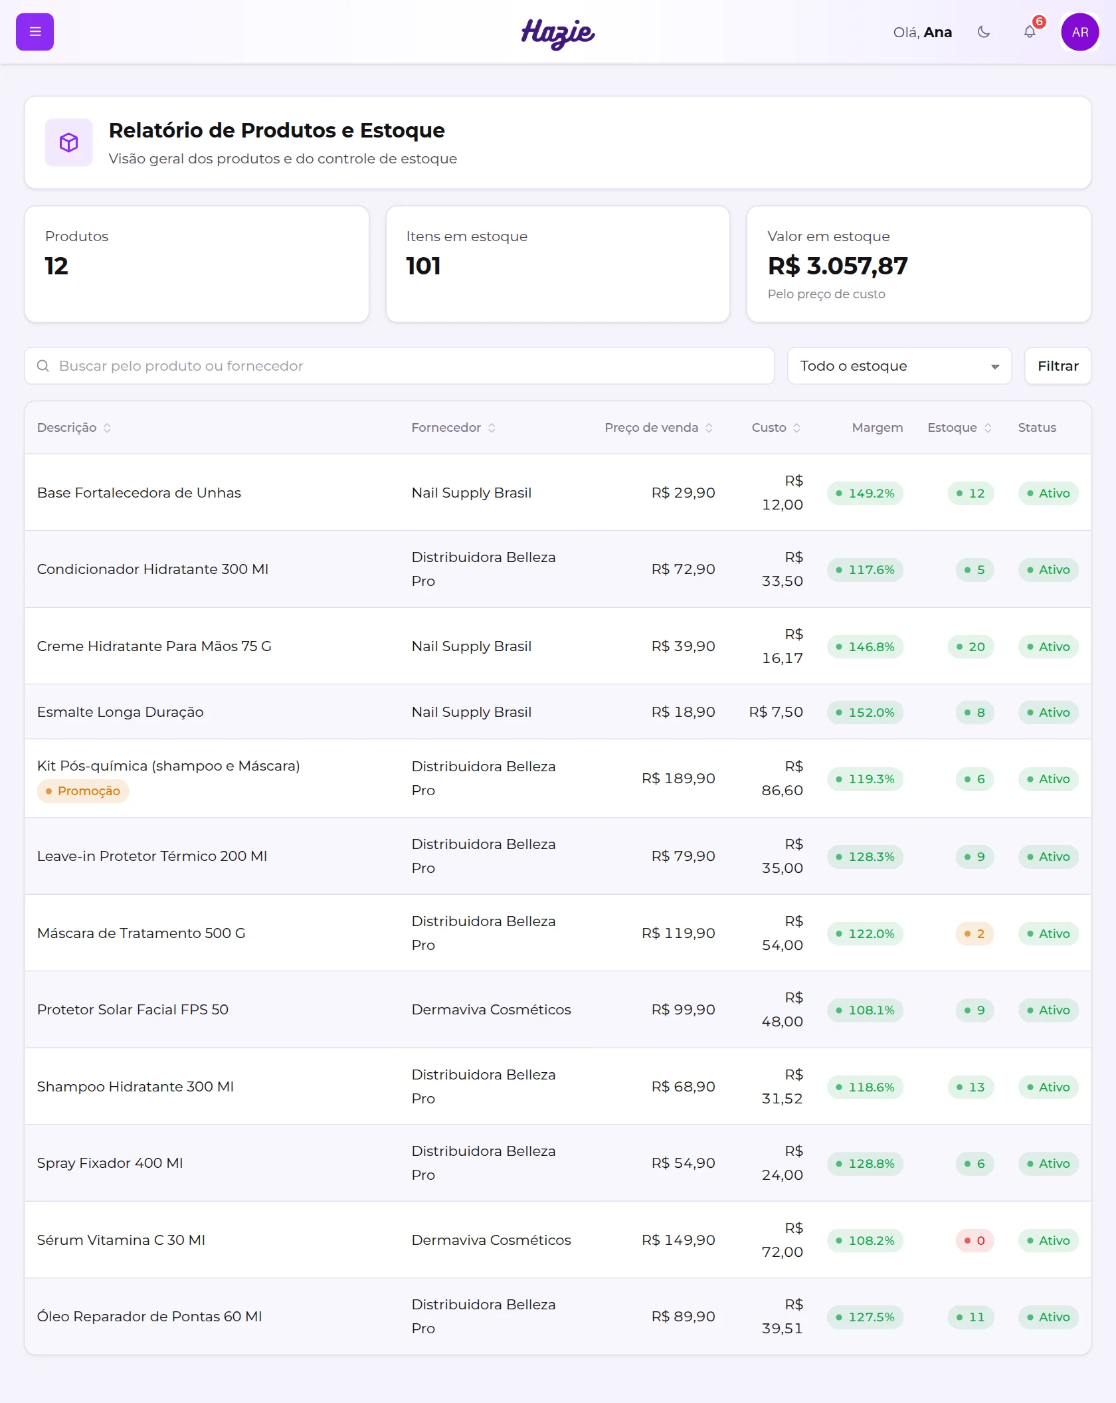Sort by Fornecedor column arrows

pyautogui.click(x=492, y=428)
